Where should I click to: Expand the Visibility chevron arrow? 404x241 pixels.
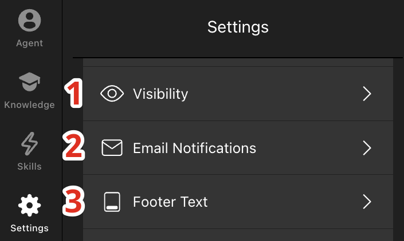point(367,94)
